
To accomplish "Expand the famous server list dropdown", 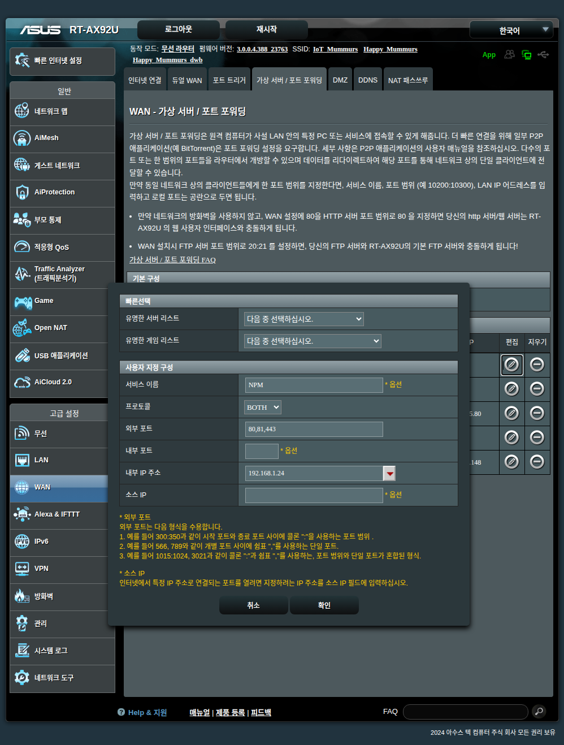I will 304,319.
